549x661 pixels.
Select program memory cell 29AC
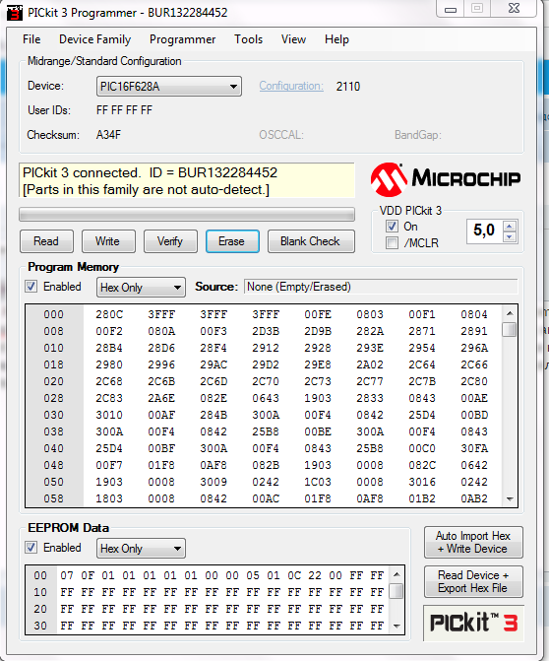point(213,364)
